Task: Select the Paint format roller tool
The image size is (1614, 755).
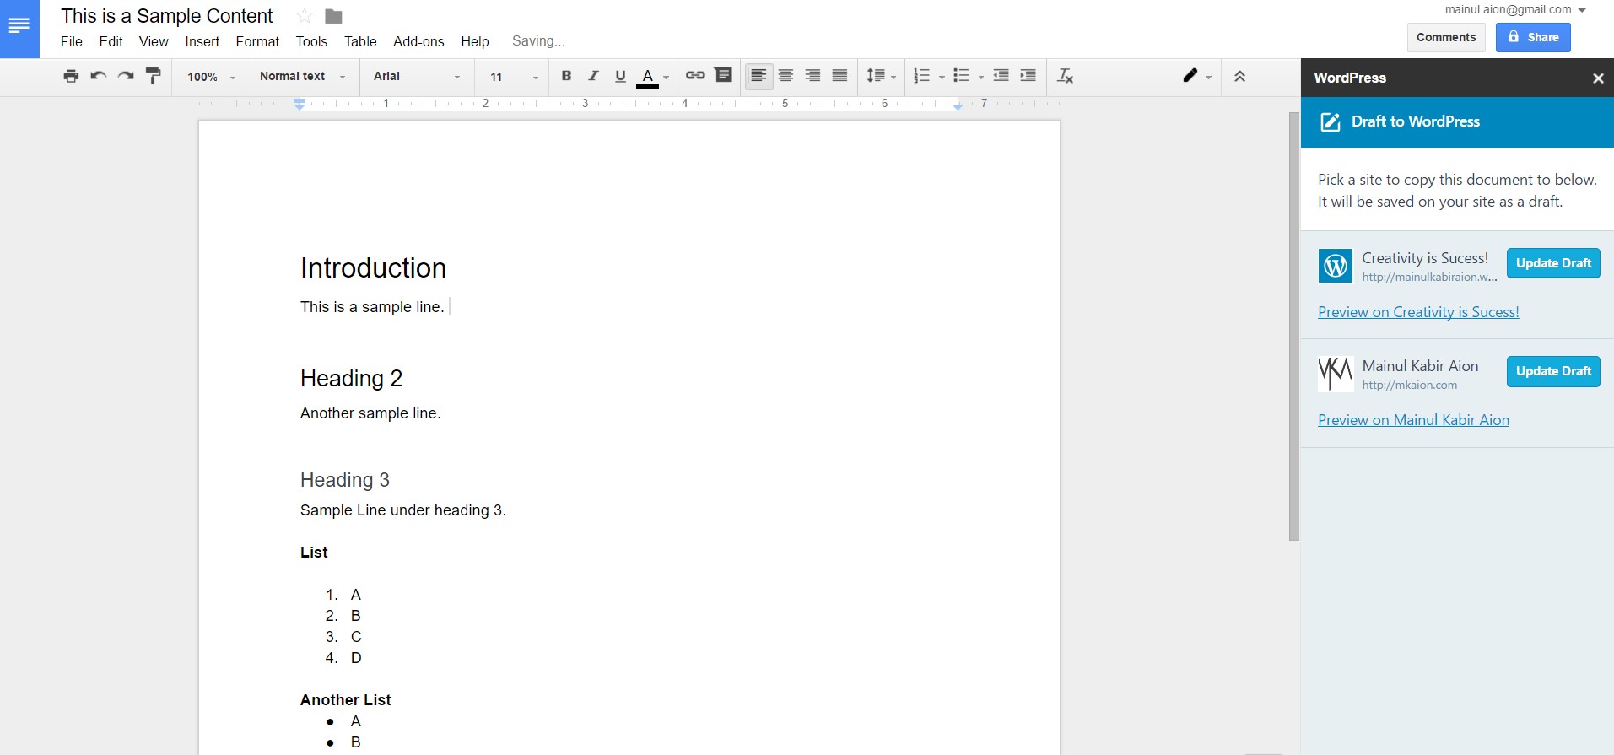Action: pos(153,76)
